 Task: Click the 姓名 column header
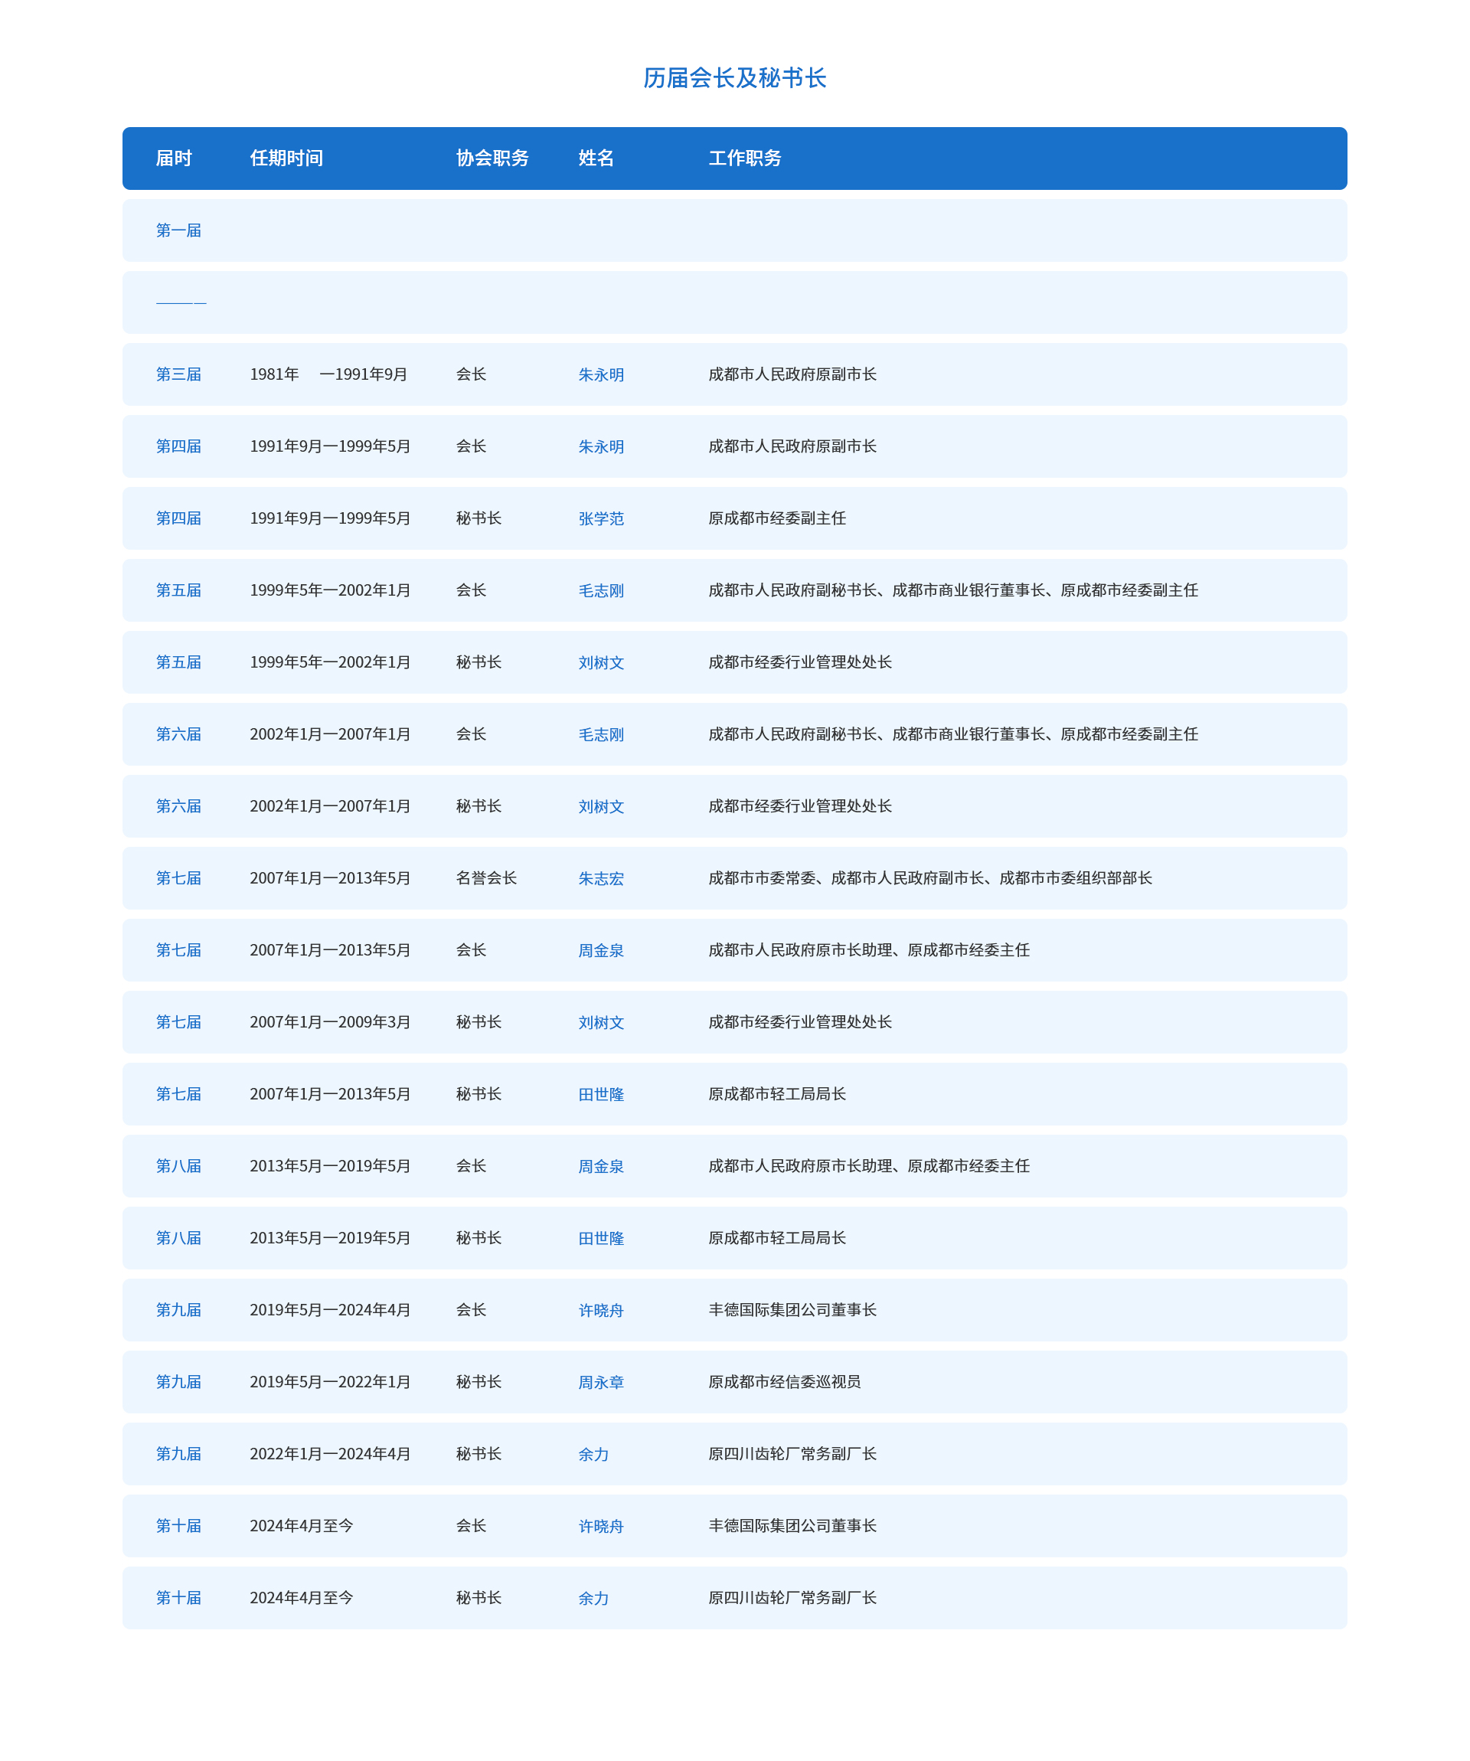tap(596, 158)
